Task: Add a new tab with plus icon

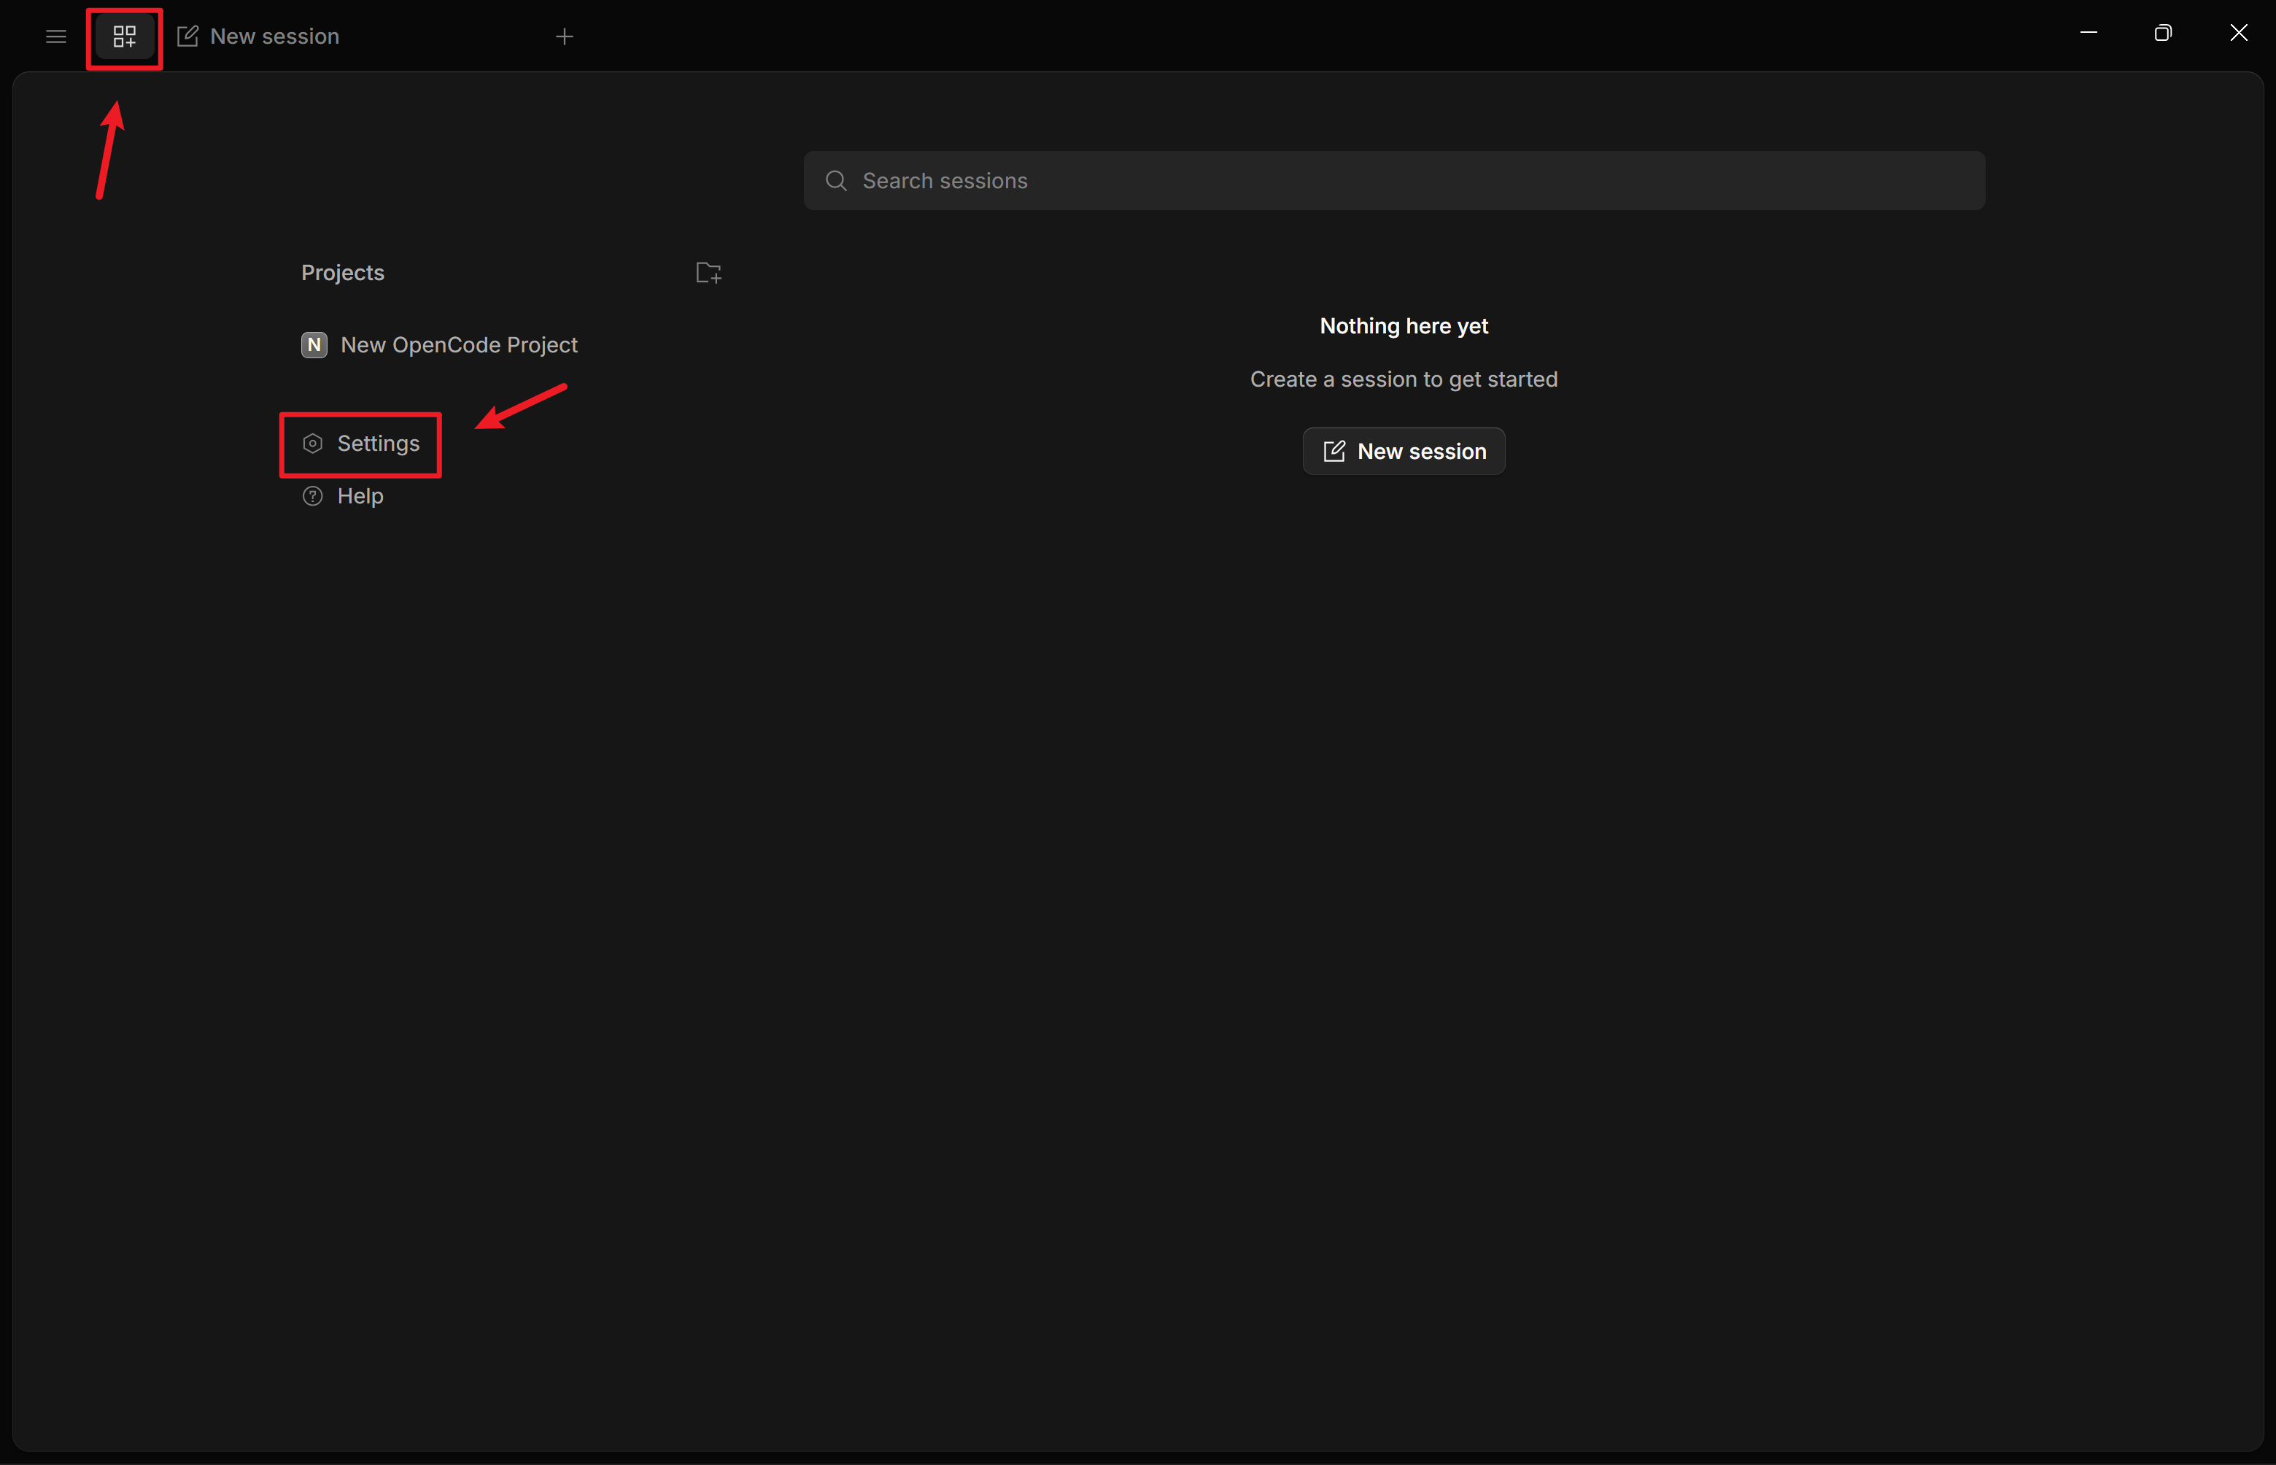Action: click(x=564, y=36)
